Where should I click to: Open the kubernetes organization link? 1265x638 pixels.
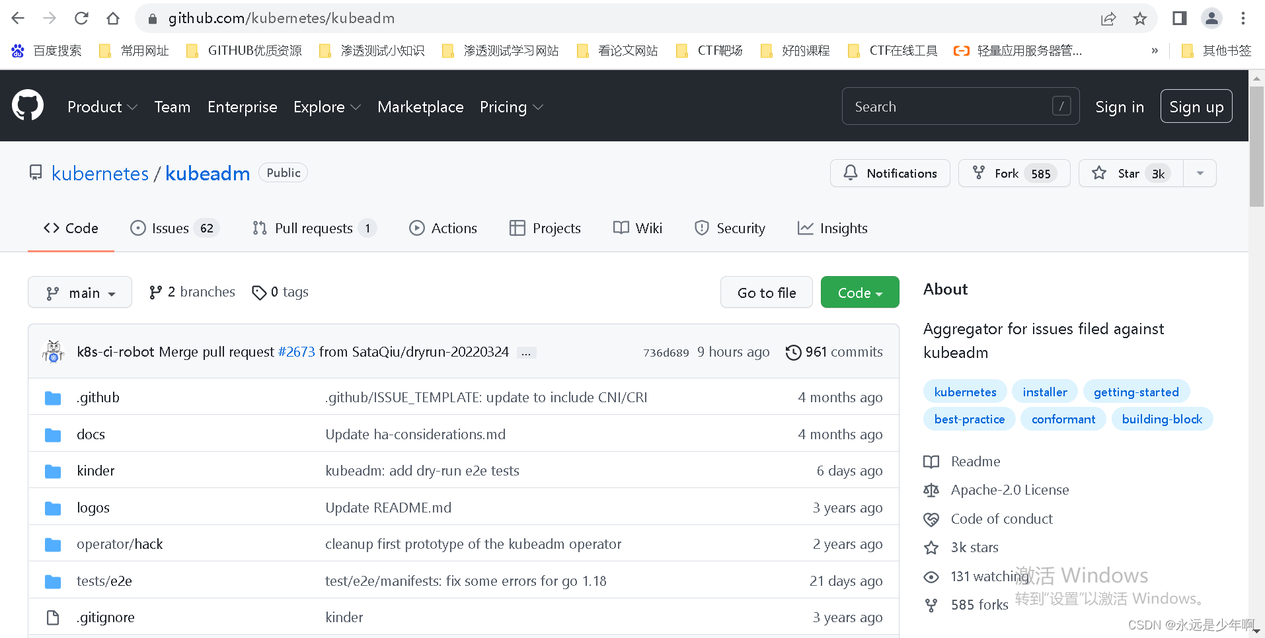100,173
